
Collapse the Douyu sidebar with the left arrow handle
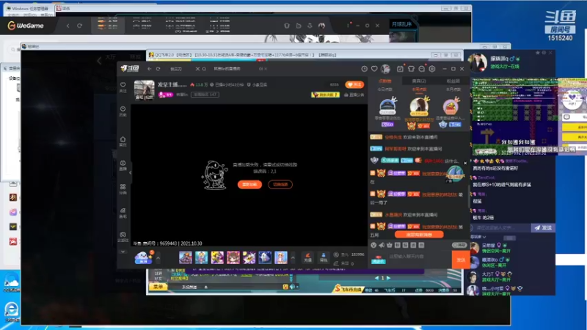click(x=130, y=172)
